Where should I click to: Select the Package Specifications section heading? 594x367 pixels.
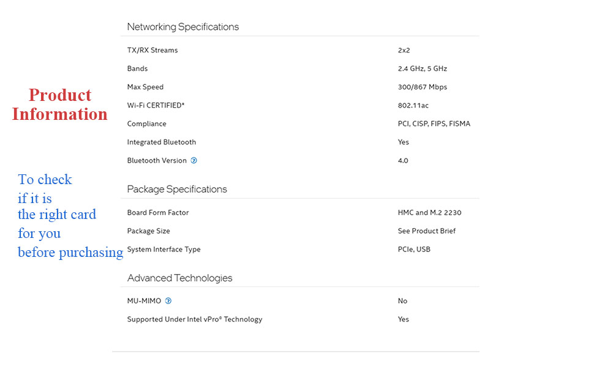[x=177, y=189]
